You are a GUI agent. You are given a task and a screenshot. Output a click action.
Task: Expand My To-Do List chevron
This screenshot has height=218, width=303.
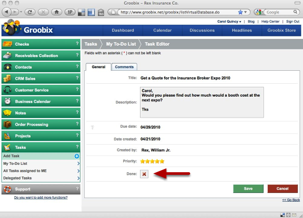pyautogui.click(x=78, y=163)
